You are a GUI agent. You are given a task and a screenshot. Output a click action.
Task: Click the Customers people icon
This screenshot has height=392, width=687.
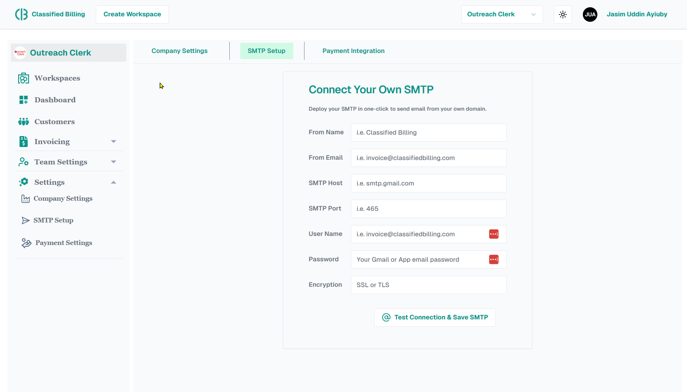[x=24, y=122]
